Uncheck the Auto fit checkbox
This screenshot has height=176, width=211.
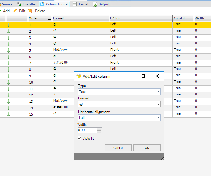80,138
